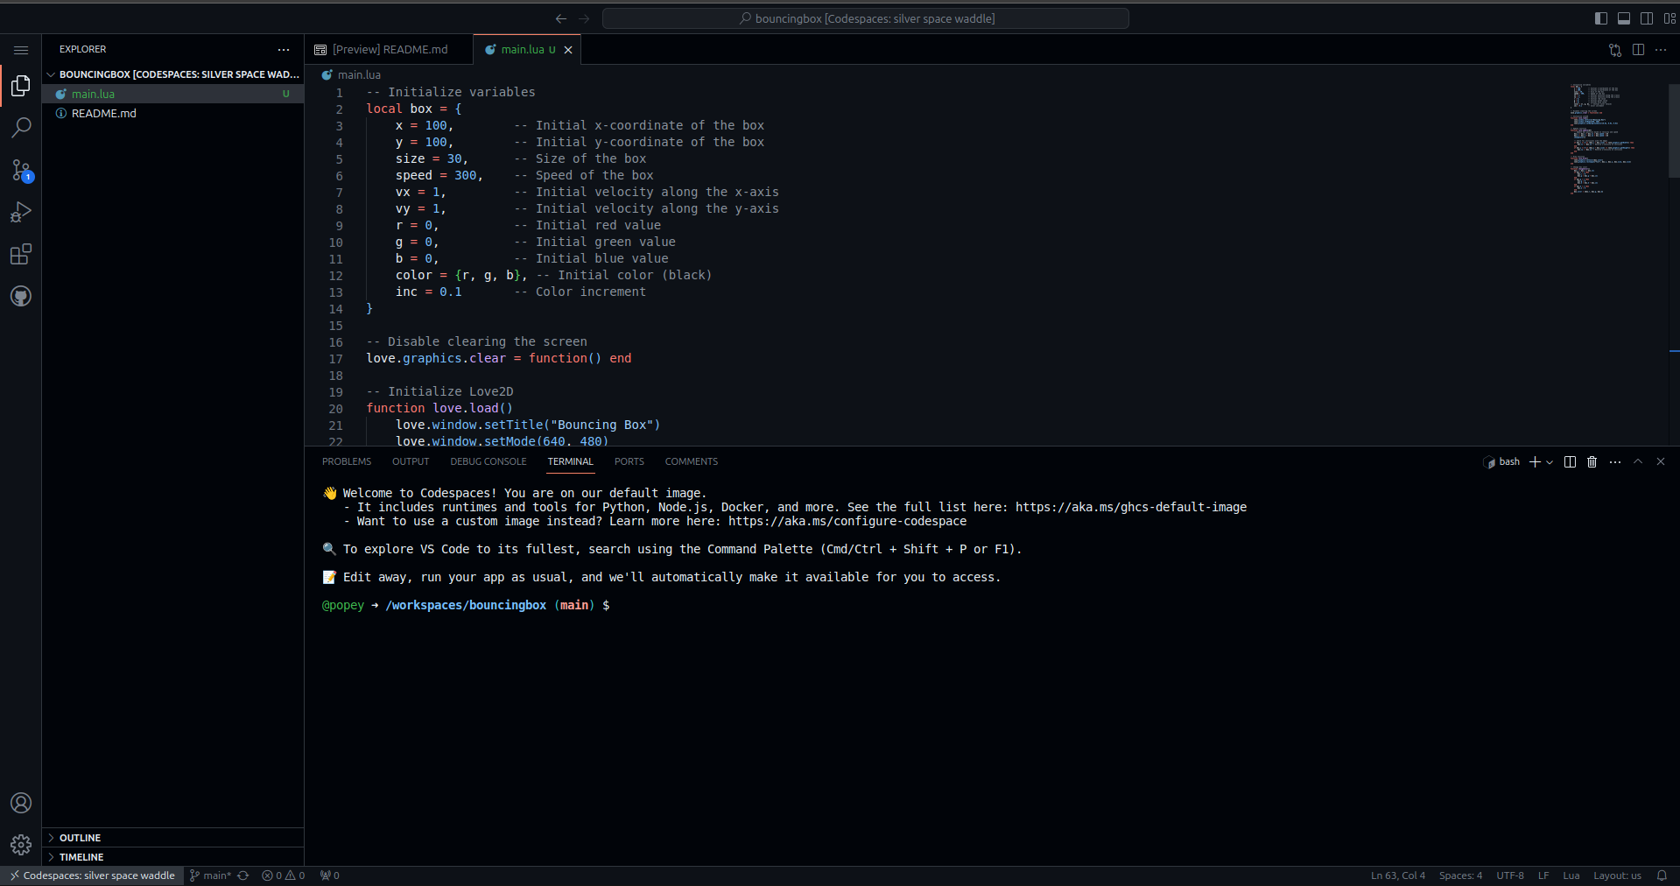Toggle the bottom panel layout icon
The width and height of the screenshot is (1680, 886).
click(1624, 18)
